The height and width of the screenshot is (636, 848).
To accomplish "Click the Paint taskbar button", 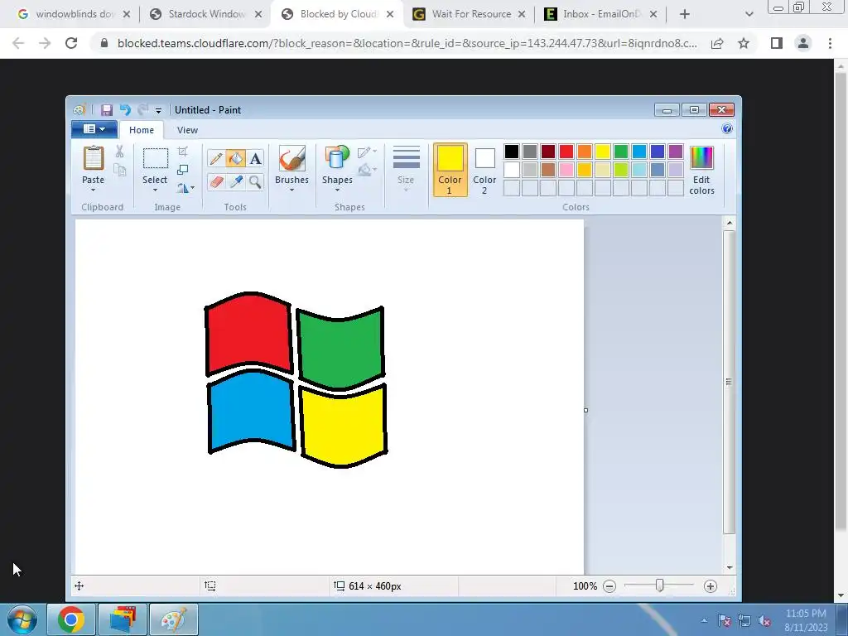I will click(x=174, y=619).
